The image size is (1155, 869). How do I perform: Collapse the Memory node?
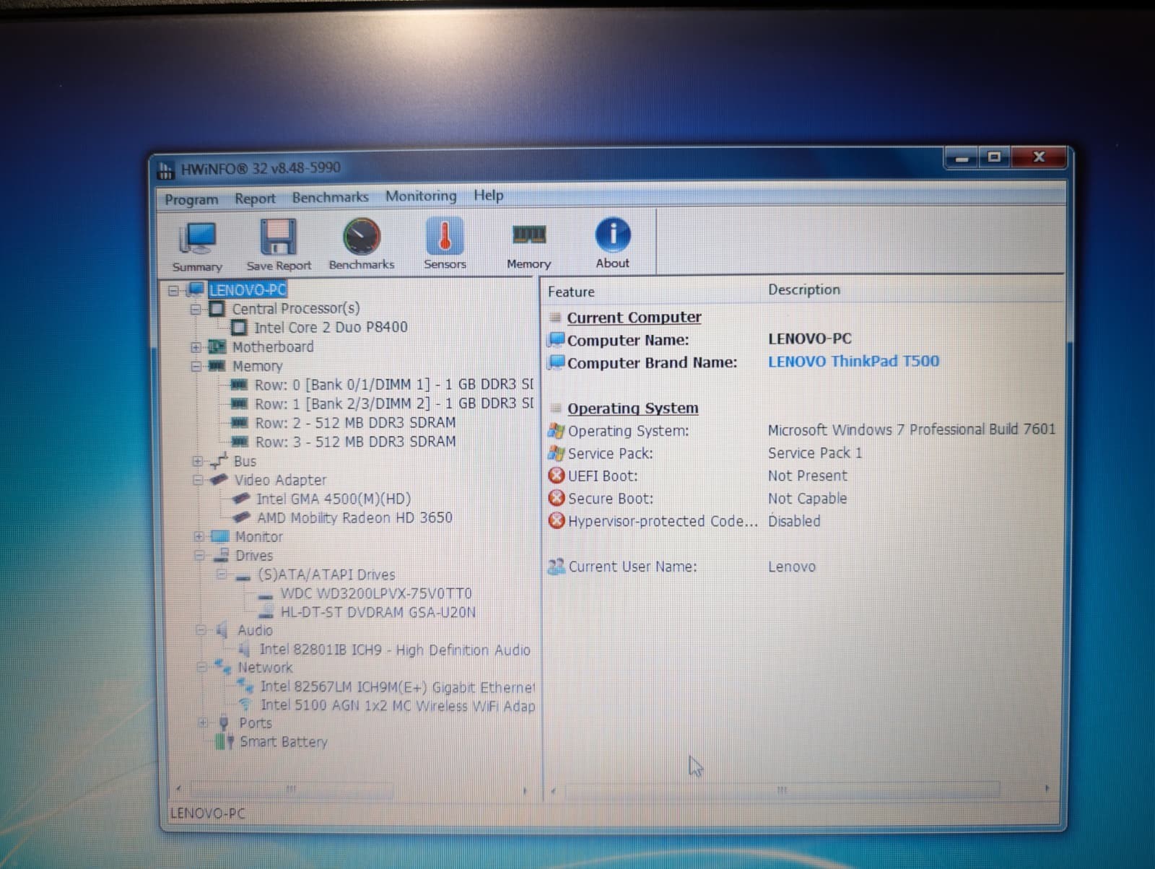coord(196,366)
